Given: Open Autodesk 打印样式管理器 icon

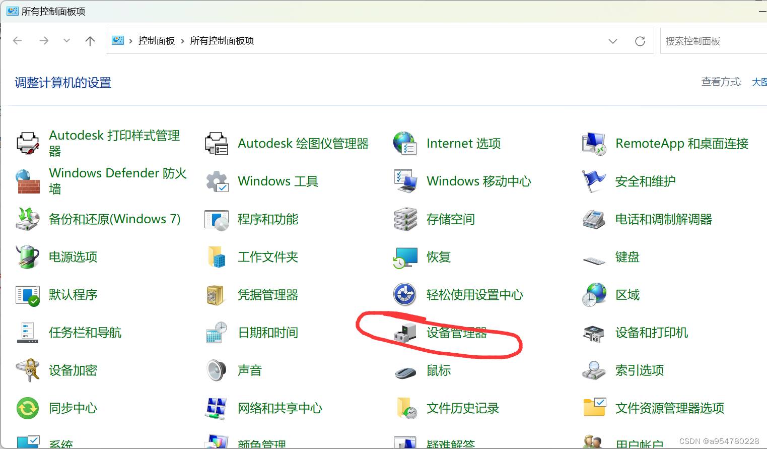Looking at the screenshot, I should tap(28, 144).
